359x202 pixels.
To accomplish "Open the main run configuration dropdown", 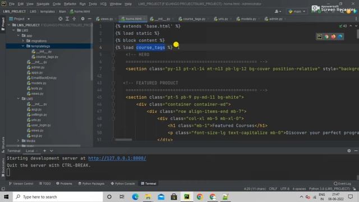I will [297, 11].
